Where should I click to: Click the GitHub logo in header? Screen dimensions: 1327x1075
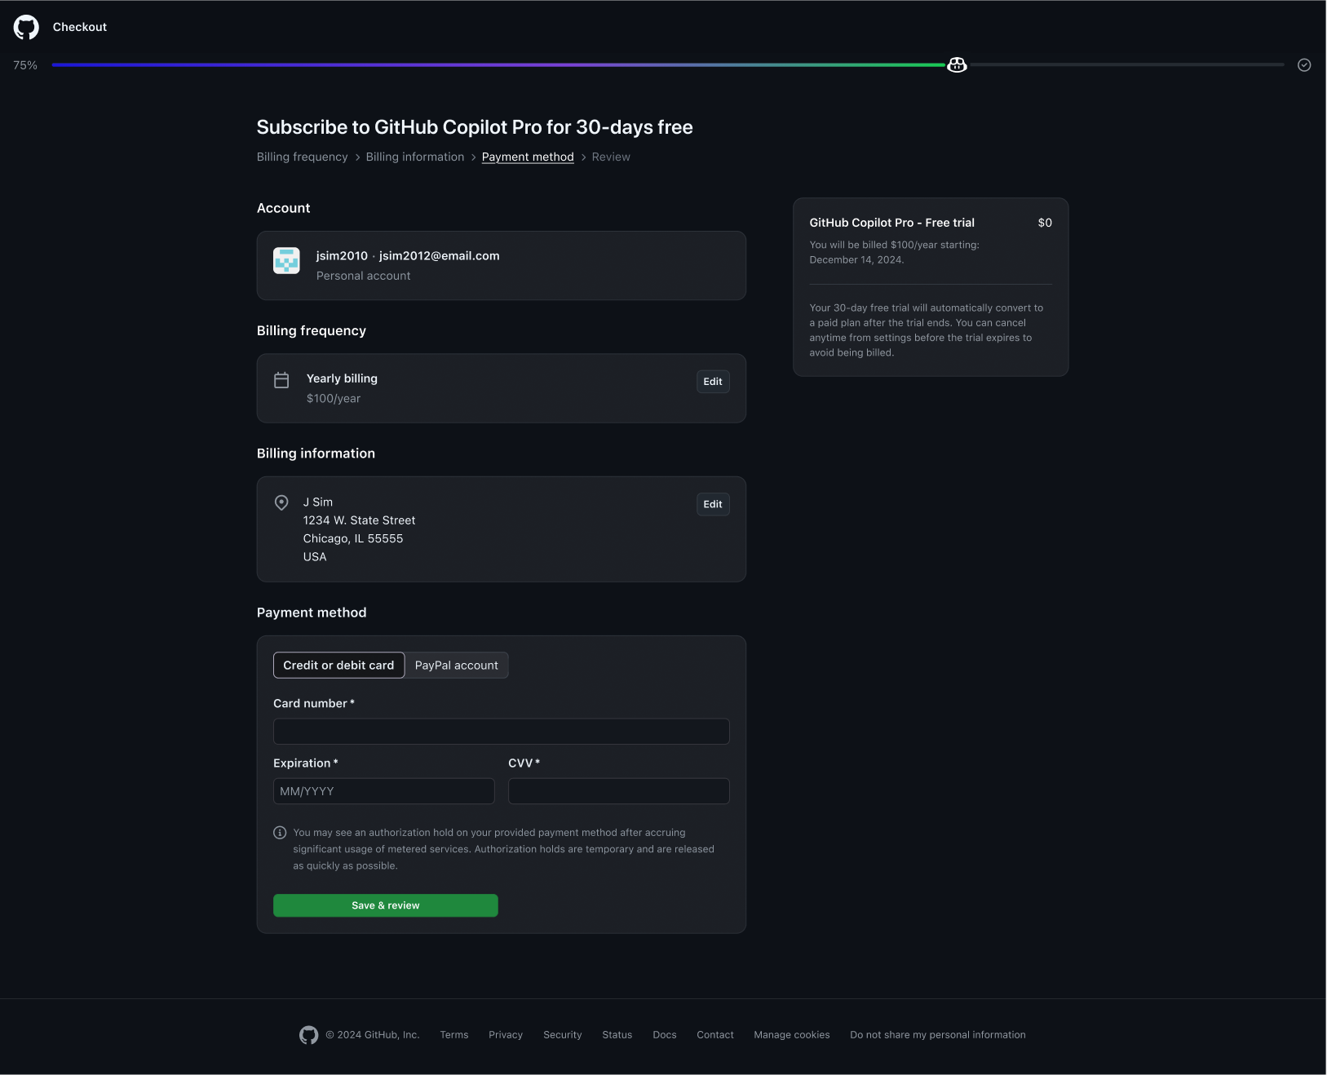point(26,27)
